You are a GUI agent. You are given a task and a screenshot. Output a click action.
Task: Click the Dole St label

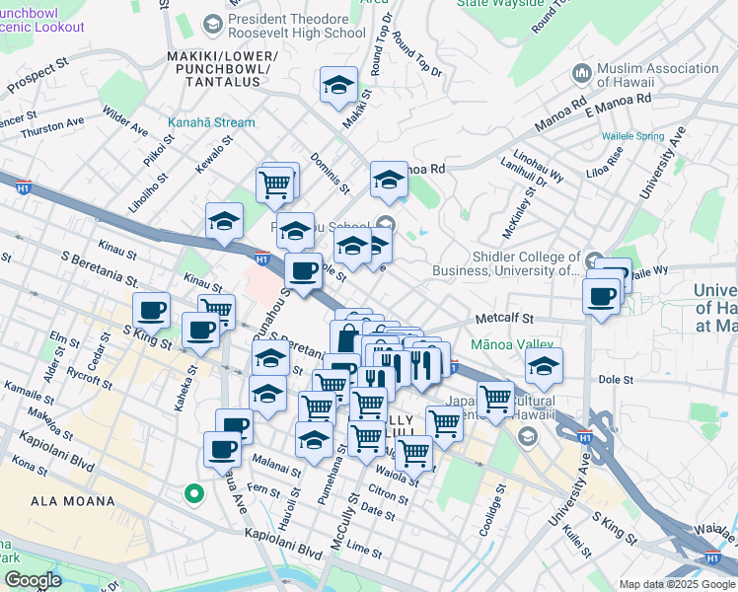tap(616, 379)
